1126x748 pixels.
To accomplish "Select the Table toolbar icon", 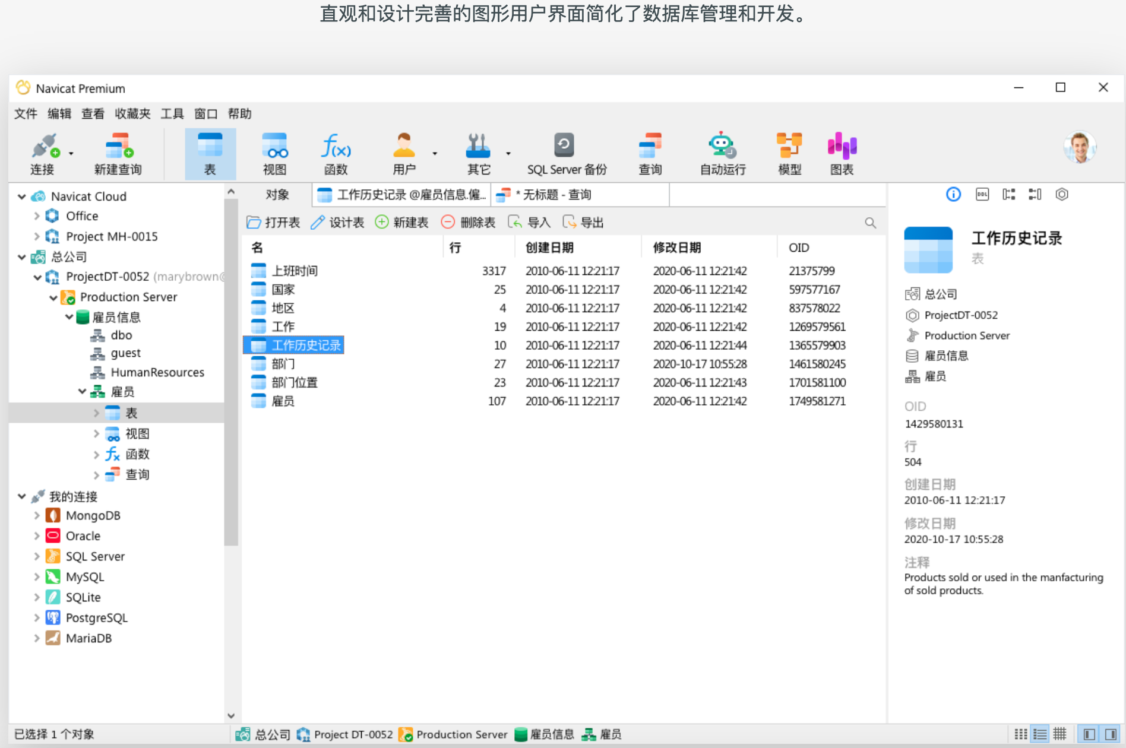I will pyautogui.click(x=210, y=154).
